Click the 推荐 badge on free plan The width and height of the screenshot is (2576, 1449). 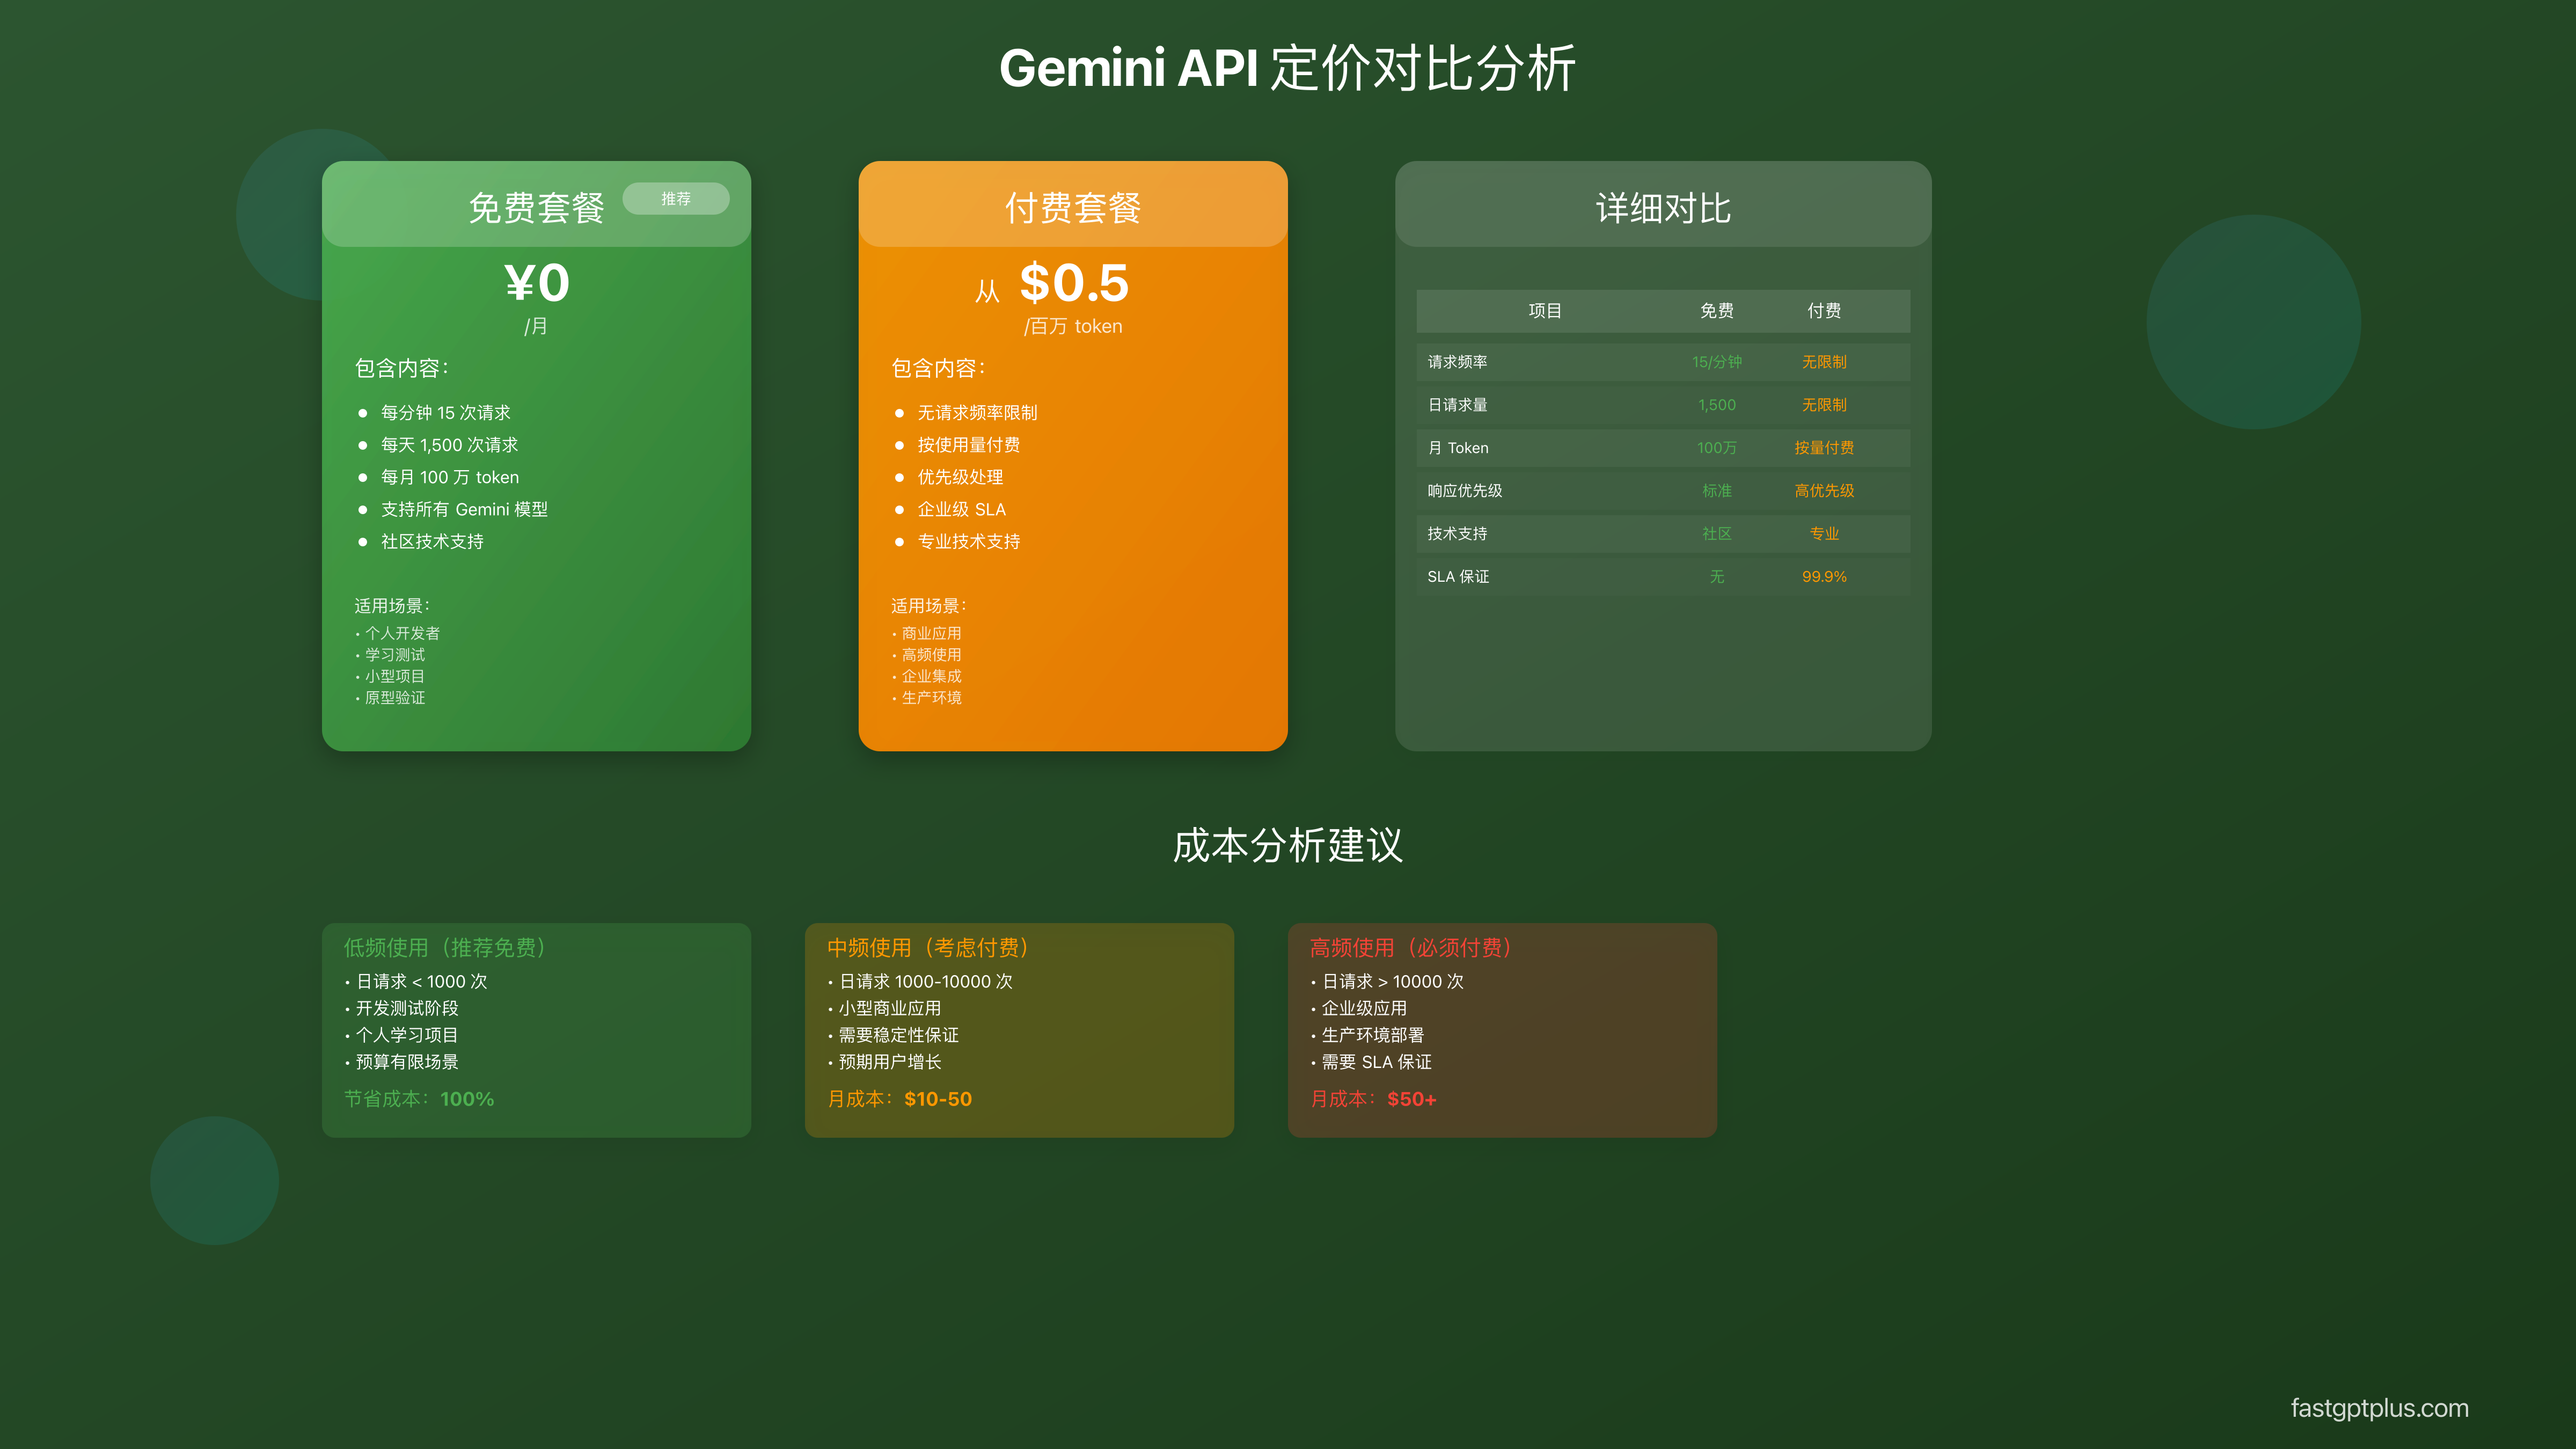[x=675, y=199]
